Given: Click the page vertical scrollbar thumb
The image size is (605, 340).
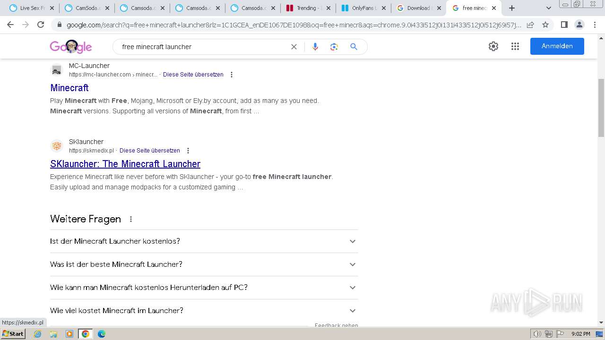Looking at the screenshot, I should [601, 107].
